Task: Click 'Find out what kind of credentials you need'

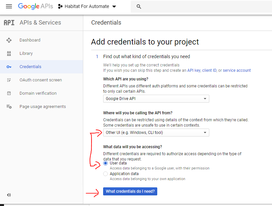Action: click(x=147, y=56)
